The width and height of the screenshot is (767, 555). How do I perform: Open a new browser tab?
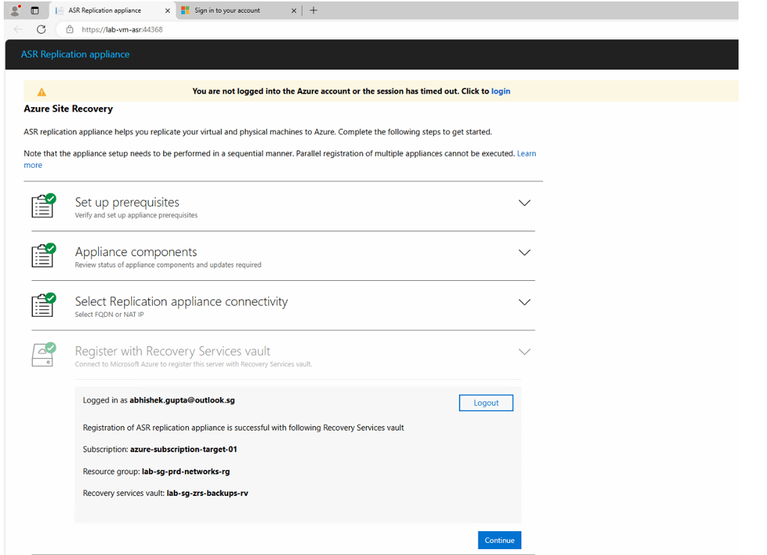click(314, 10)
